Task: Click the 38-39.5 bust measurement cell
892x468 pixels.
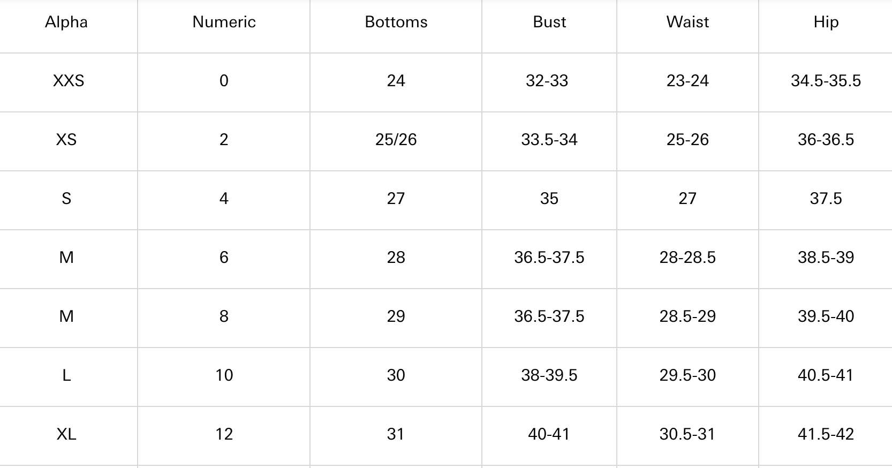Action: [x=549, y=375]
